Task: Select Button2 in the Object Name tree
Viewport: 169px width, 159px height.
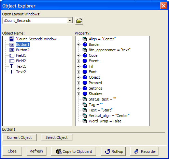Action: pyautogui.click(x=23, y=50)
